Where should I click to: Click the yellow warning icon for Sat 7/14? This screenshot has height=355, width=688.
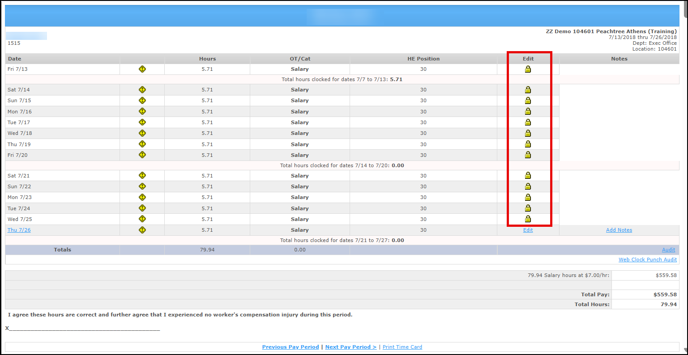point(142,90)
